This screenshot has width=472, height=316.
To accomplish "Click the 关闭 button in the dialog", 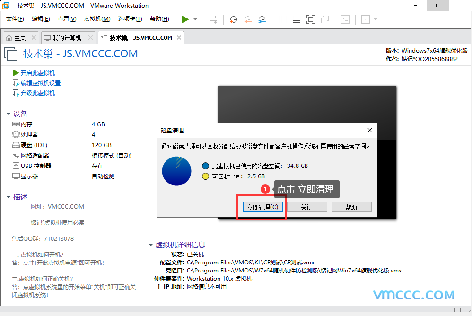I will coord(307,207).
